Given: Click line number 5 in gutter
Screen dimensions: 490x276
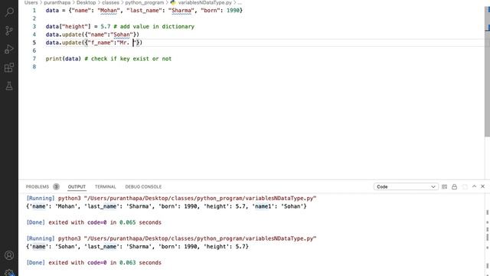Looking at the screenshot, I should click(x=34, y=43).
